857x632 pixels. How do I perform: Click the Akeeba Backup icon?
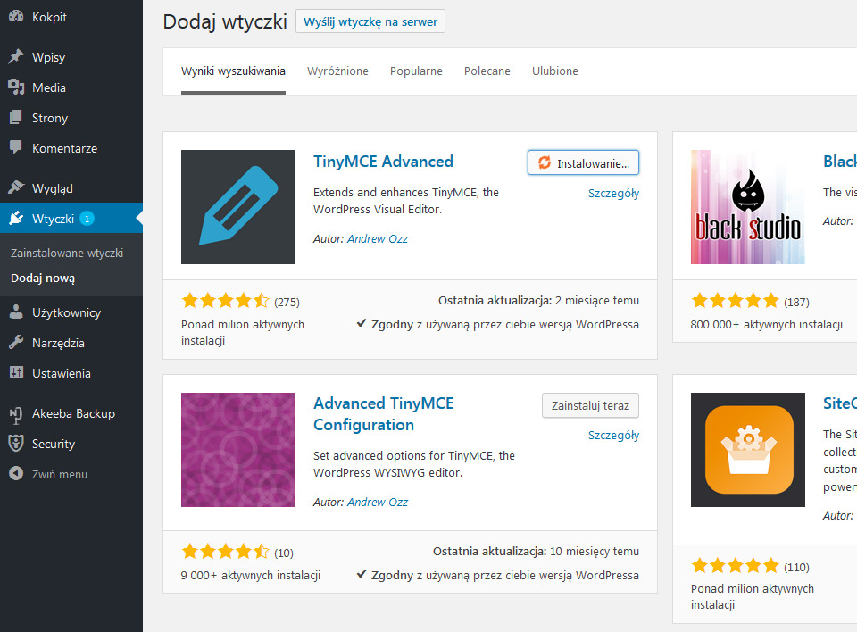(16, 414)
